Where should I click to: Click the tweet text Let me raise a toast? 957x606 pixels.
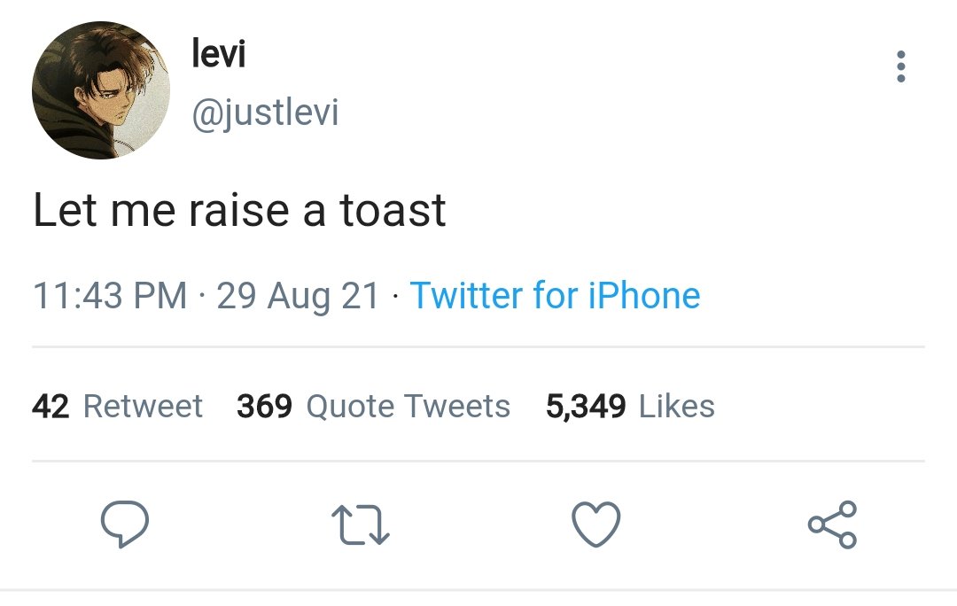click(x=239, y=210)
